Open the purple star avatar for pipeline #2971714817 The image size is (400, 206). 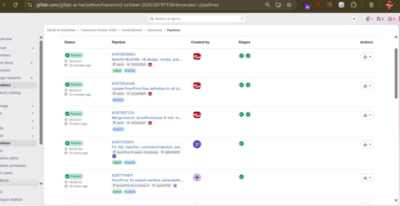(197, 177)
